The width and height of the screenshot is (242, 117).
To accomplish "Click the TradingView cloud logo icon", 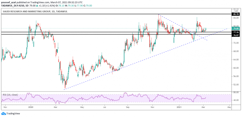I will 3,114.
